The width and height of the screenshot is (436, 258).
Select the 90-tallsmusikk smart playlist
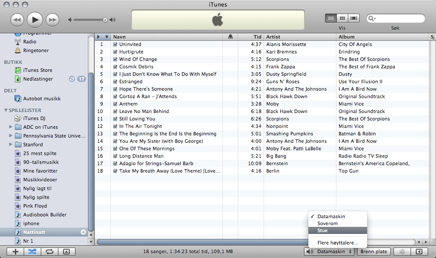coord(41,162)
